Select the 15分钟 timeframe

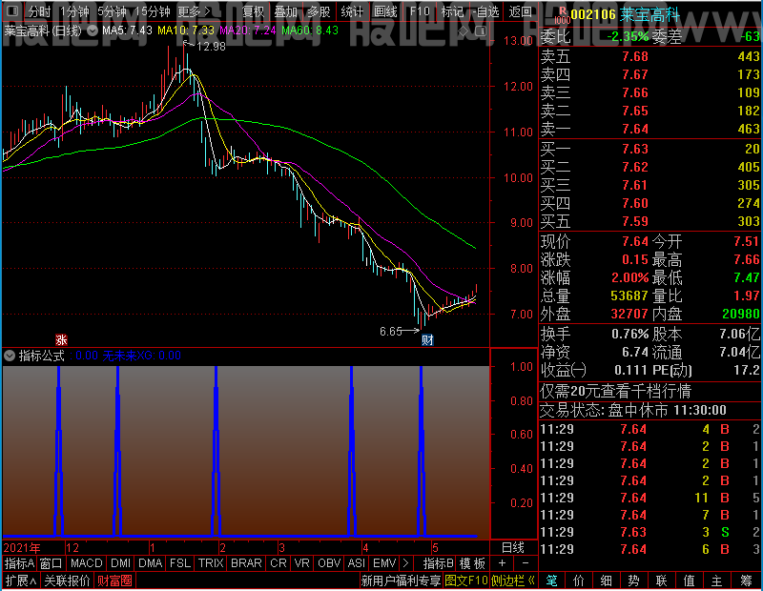[x=153, y=11]
